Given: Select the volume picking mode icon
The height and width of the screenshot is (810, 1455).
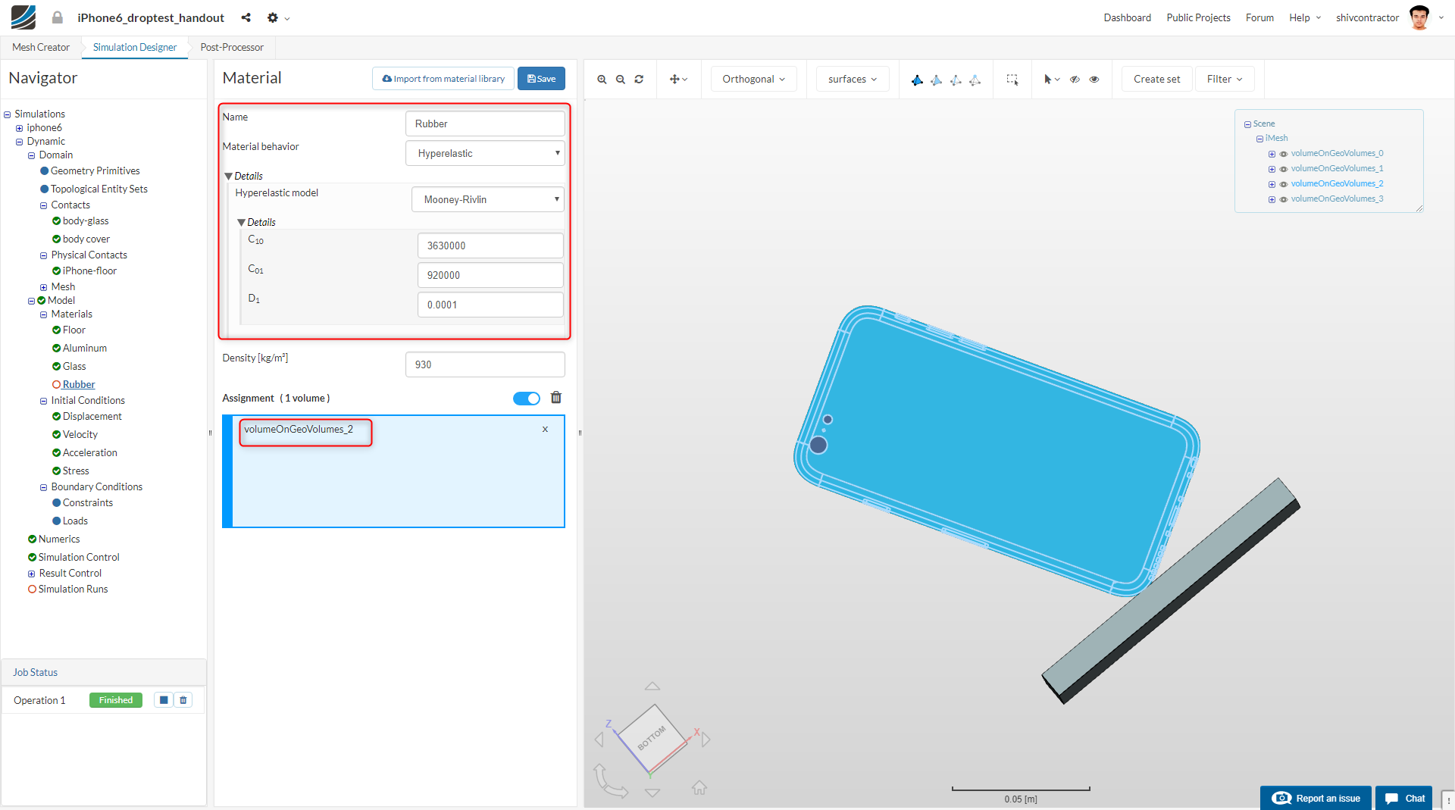Looking at the screenshot, I should 917,80.
